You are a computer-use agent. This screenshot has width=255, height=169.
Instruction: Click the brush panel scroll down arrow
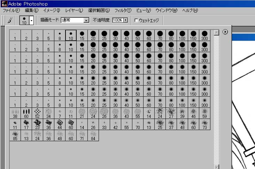click(216, 167)
